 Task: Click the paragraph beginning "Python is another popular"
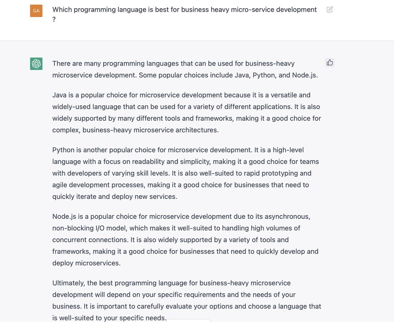pos(186,173)
